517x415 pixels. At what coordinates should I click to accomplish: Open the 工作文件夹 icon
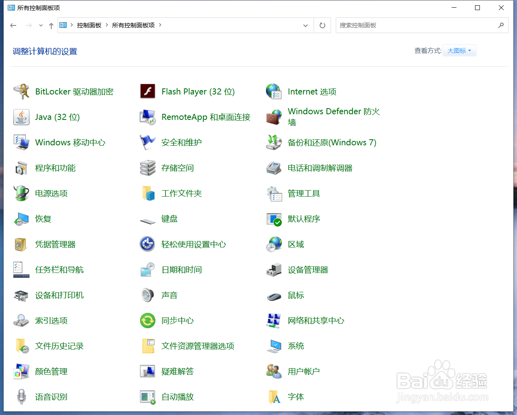click(x=148, y=193)
